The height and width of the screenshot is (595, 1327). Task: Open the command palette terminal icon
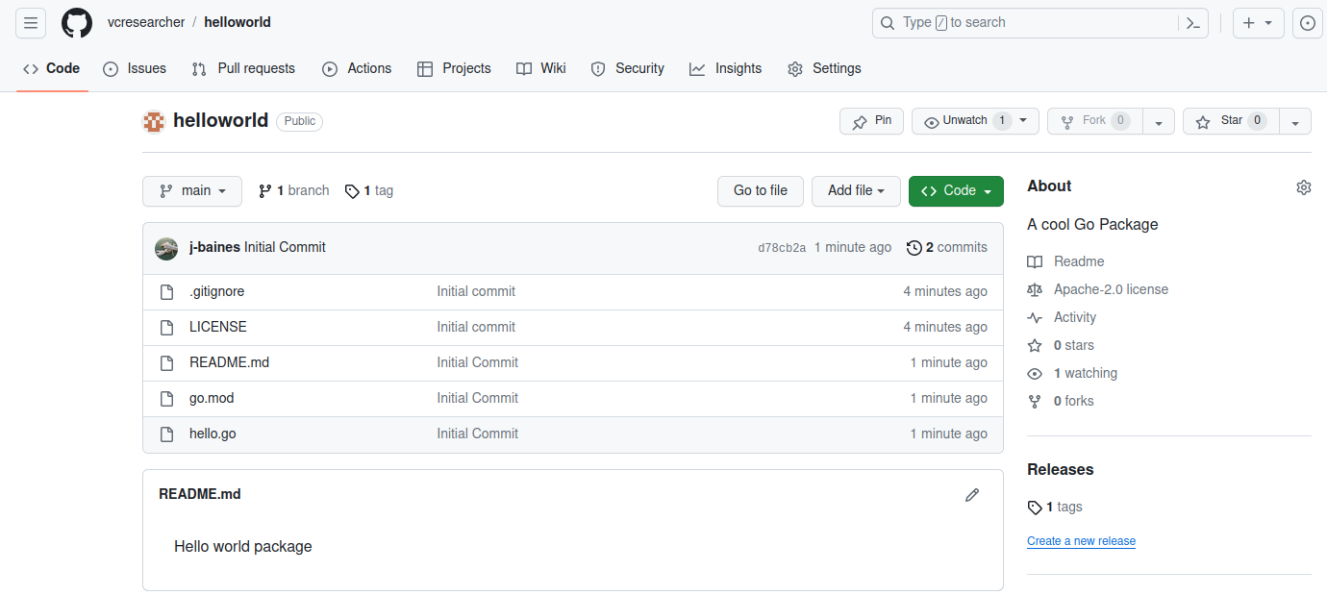(1192, 22)
